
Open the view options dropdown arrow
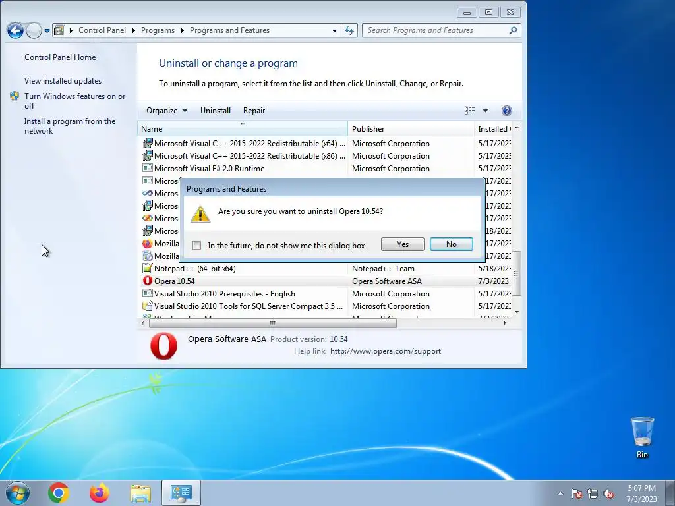[x=485, y=111]
